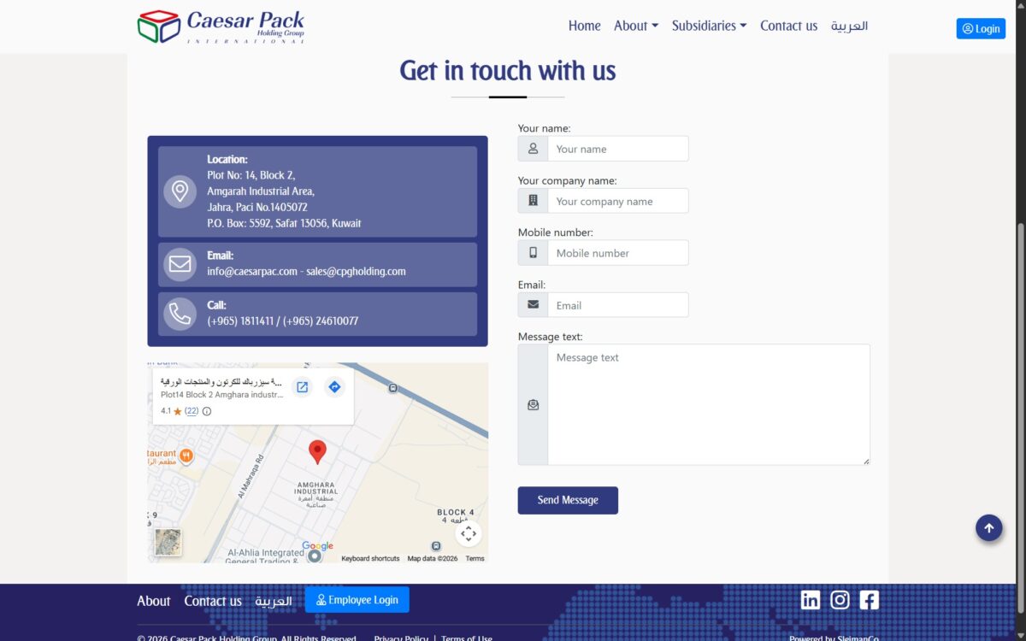1026x641 pixels.
Task: Click P.O. Box: 5592 Safat address line
Action: tap(284, 223)
